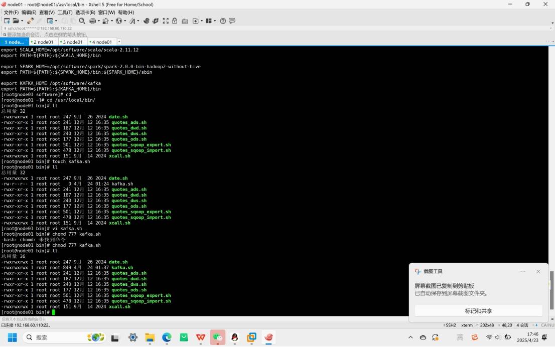This screenshot has width=555, height=347.
Task: Click the taskbar 搜索 search box
Action: click(x=64, y=337)
